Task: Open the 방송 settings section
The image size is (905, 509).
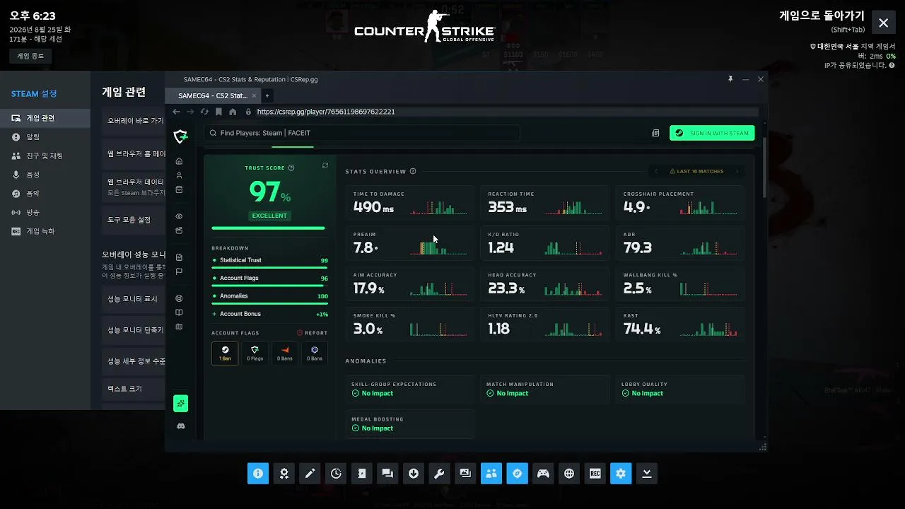Action: click(45, 212)
